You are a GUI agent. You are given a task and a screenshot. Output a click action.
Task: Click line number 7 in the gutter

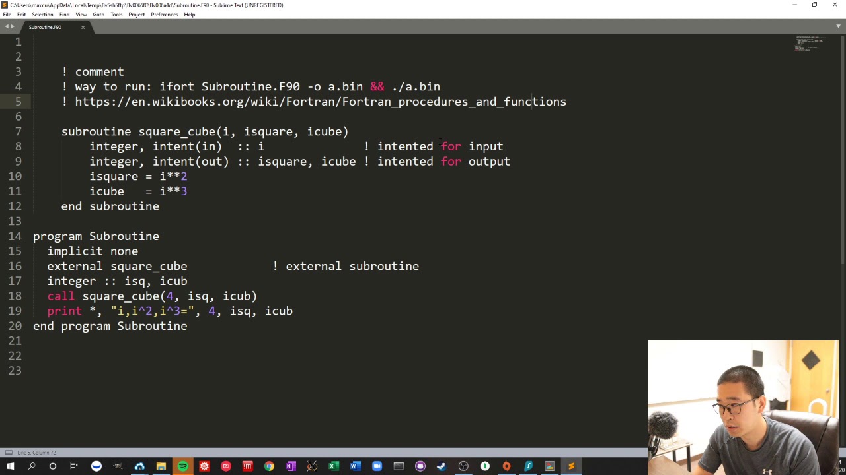pos(19,131)
